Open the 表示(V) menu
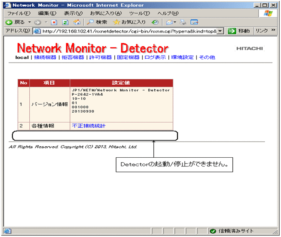This screenshot has height=237, width=281. tap(73, 13)
